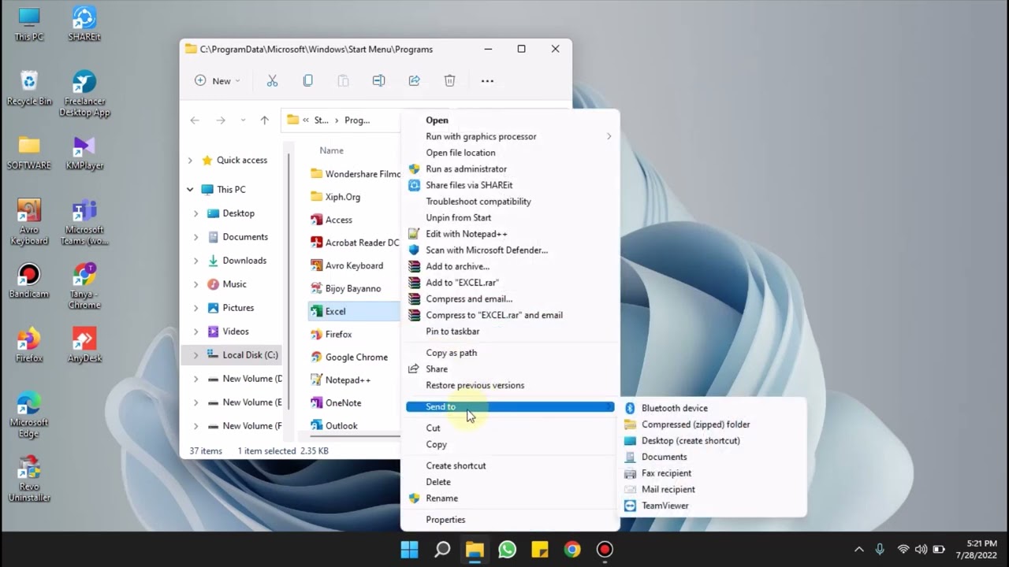Screen dimensions: 1009x567
Task: Click the Rename icon in Explorer toolbar
Action: tap(378, 80)
